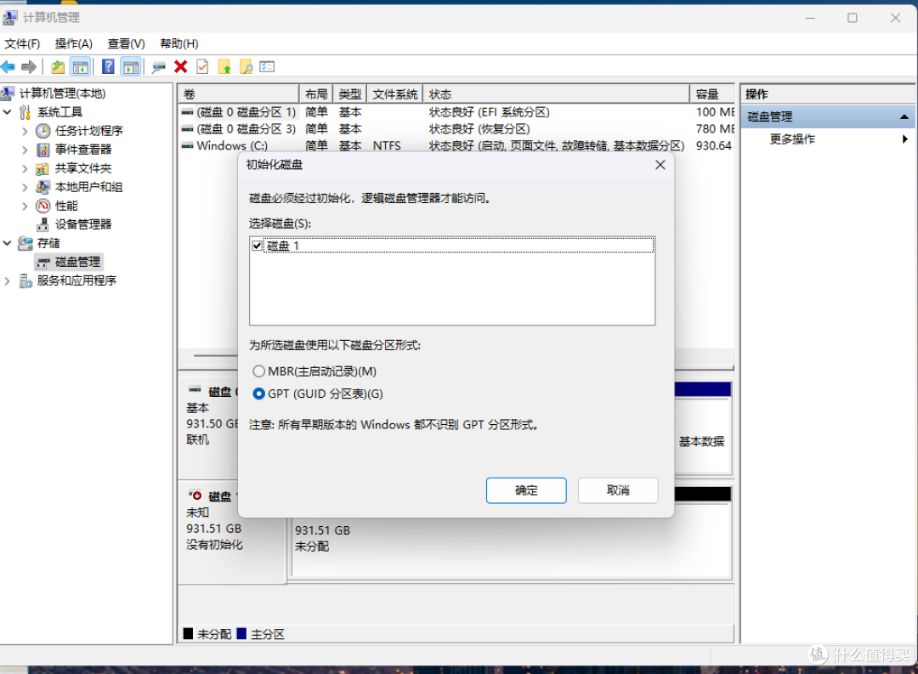Collapse the 磁盘管理 actions section arrow
This screenshot has height=674, width=918.
pyautogui.click(x=904, y=117)
